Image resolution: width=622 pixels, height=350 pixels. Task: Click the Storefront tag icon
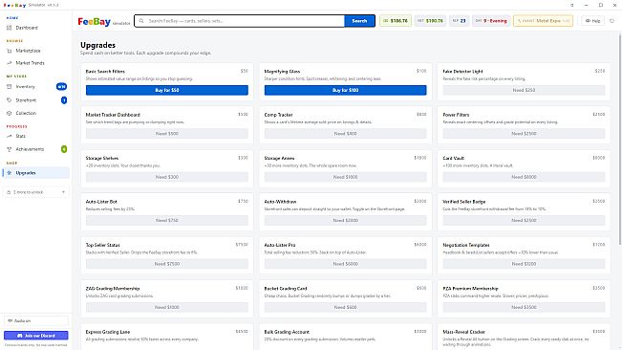(x=10, y=100)
